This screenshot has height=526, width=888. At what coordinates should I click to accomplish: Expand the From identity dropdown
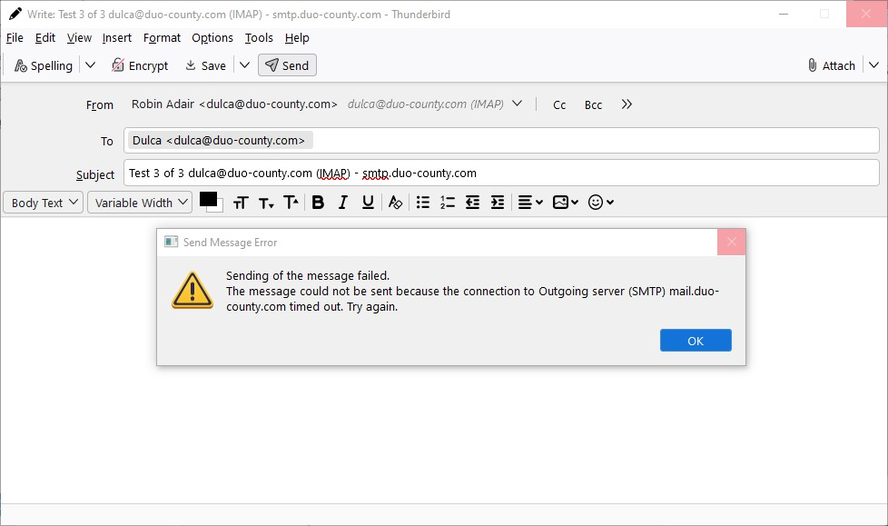coord(517,104)
